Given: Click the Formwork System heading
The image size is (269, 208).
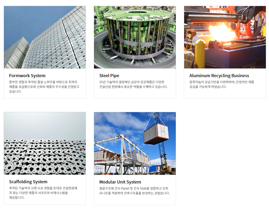Looking at the screenshot, I should 27,76.
